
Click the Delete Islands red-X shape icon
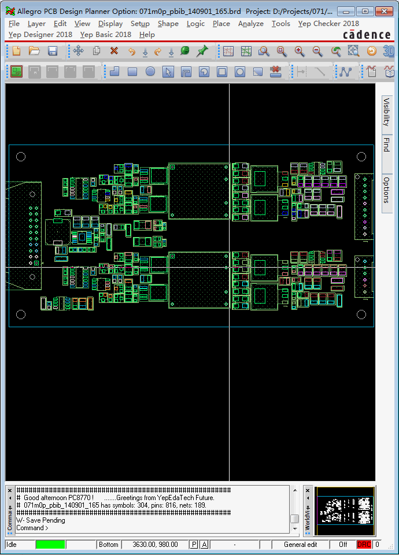click(275, 72)
